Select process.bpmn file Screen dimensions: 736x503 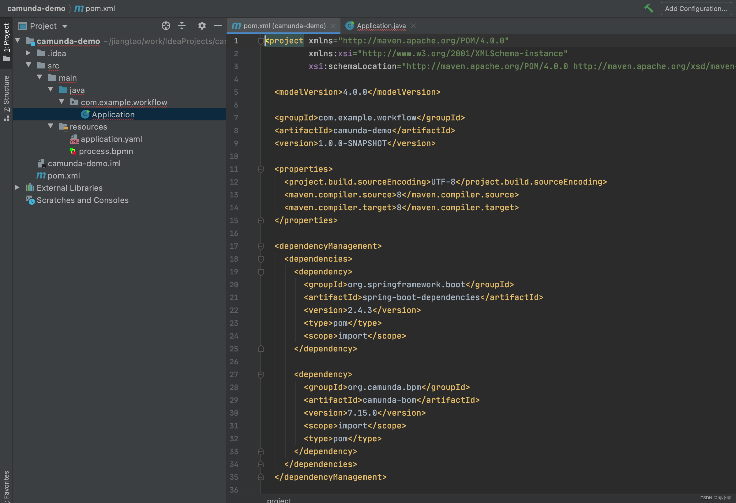[106, 152]
